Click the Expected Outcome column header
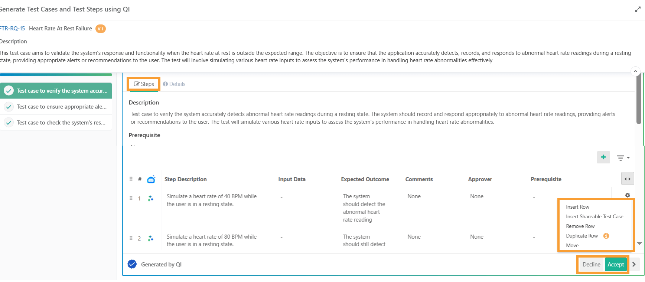The image size is (645, 282). 365,179
